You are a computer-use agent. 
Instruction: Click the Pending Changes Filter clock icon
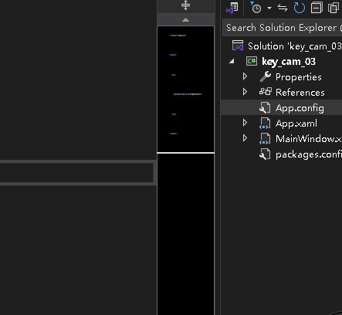click(256, 7)
